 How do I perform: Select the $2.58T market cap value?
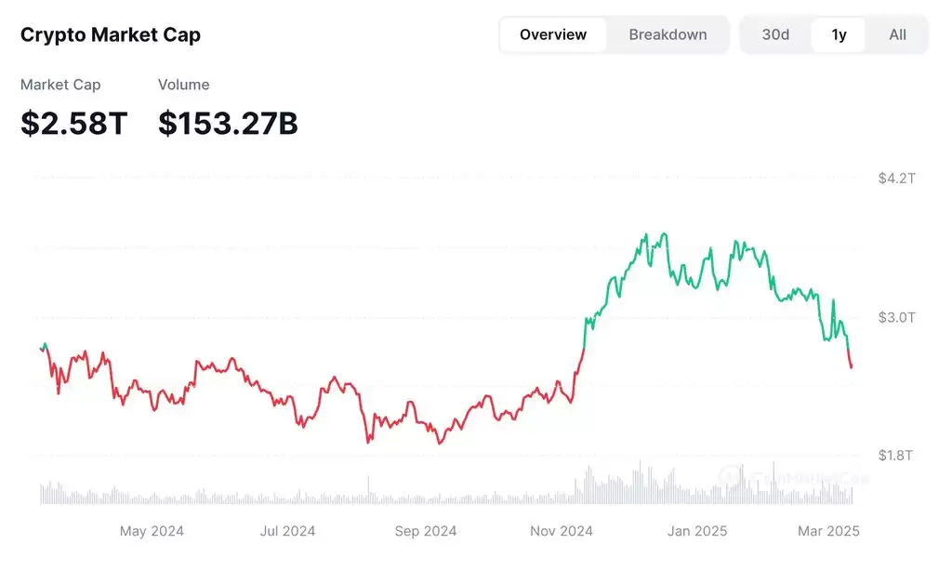73,123
